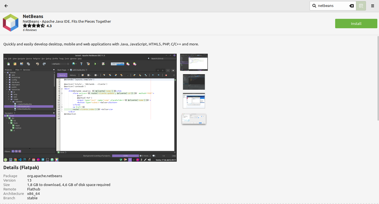Click the Details (Flatpak) heading
Image resolution: width=379 pixels, height=204 pixels.
pyautogui.click(x=21, y=167)
